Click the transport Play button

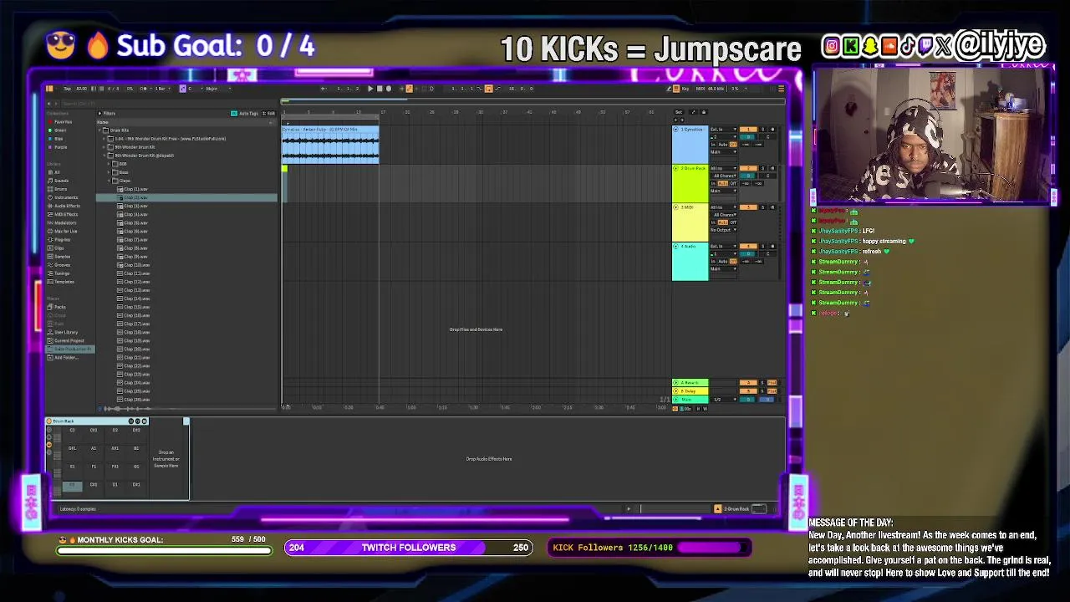click(370, 89)
